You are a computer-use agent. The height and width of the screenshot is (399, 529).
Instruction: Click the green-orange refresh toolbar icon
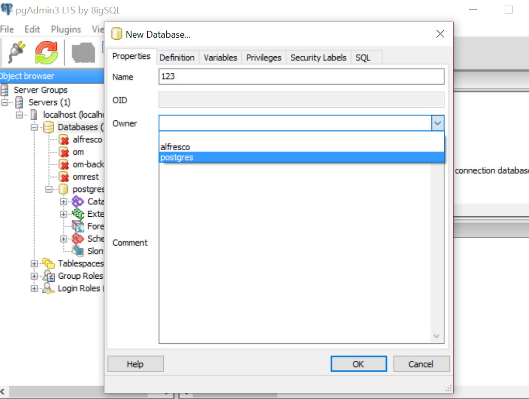46,52
